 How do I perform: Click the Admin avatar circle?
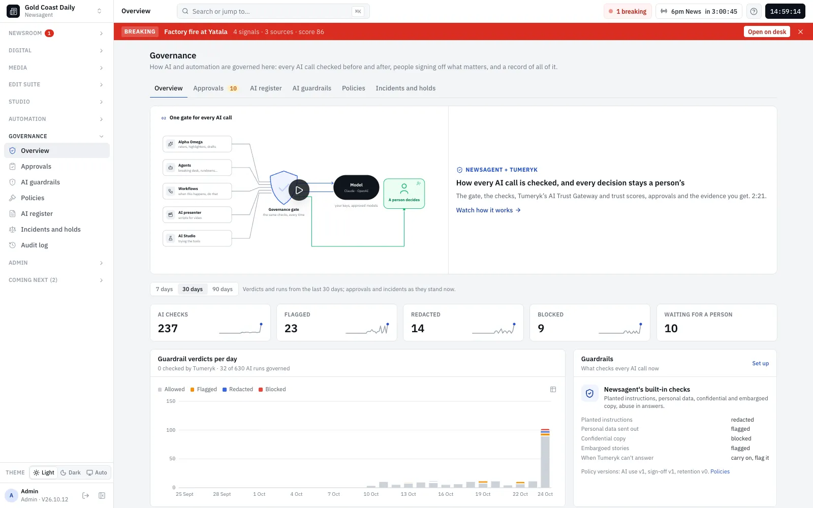[x=11, y=495]
